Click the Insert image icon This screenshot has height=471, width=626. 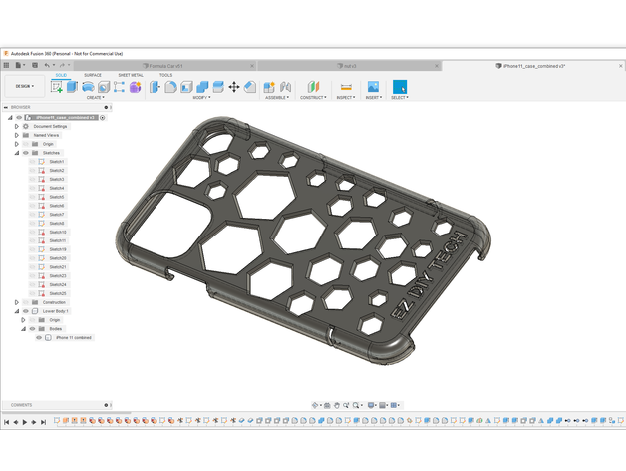point(373,87)
